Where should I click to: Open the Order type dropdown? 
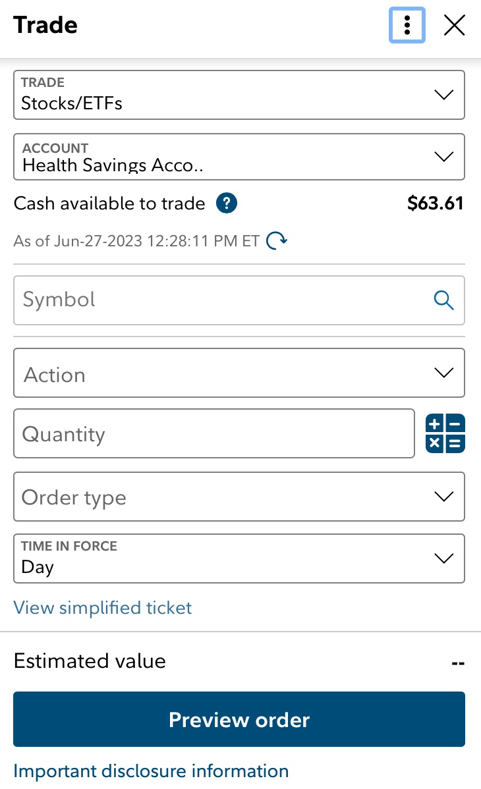[239, 497]
